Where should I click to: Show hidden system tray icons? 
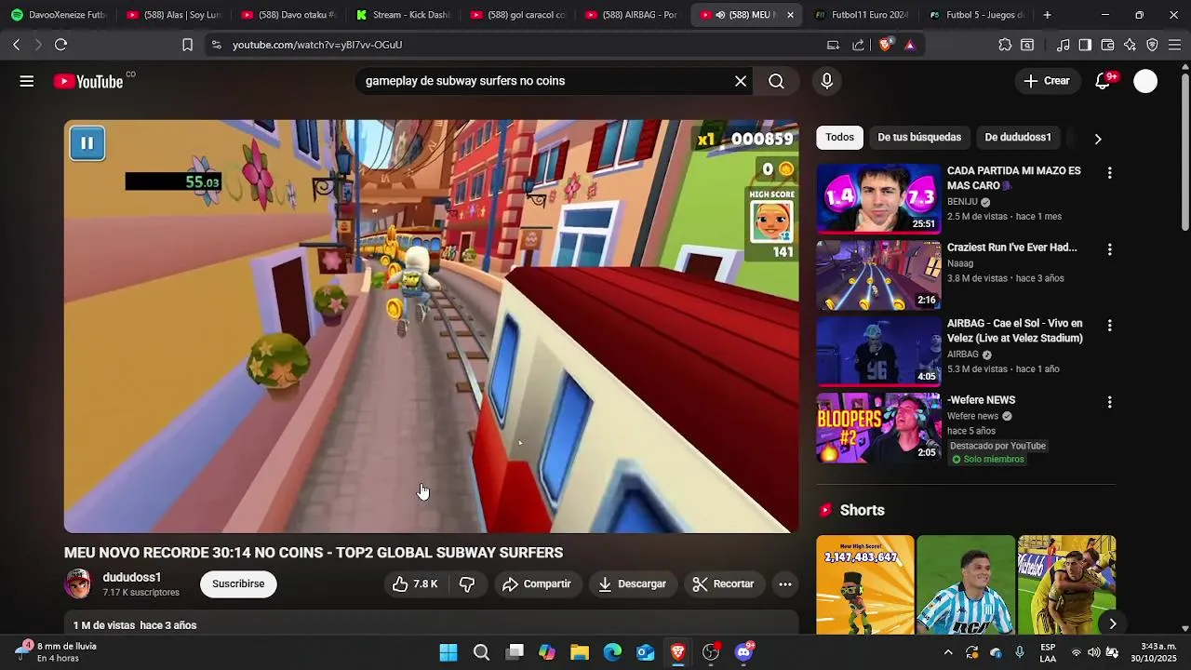pyautogui.click(x=948, y=652)
